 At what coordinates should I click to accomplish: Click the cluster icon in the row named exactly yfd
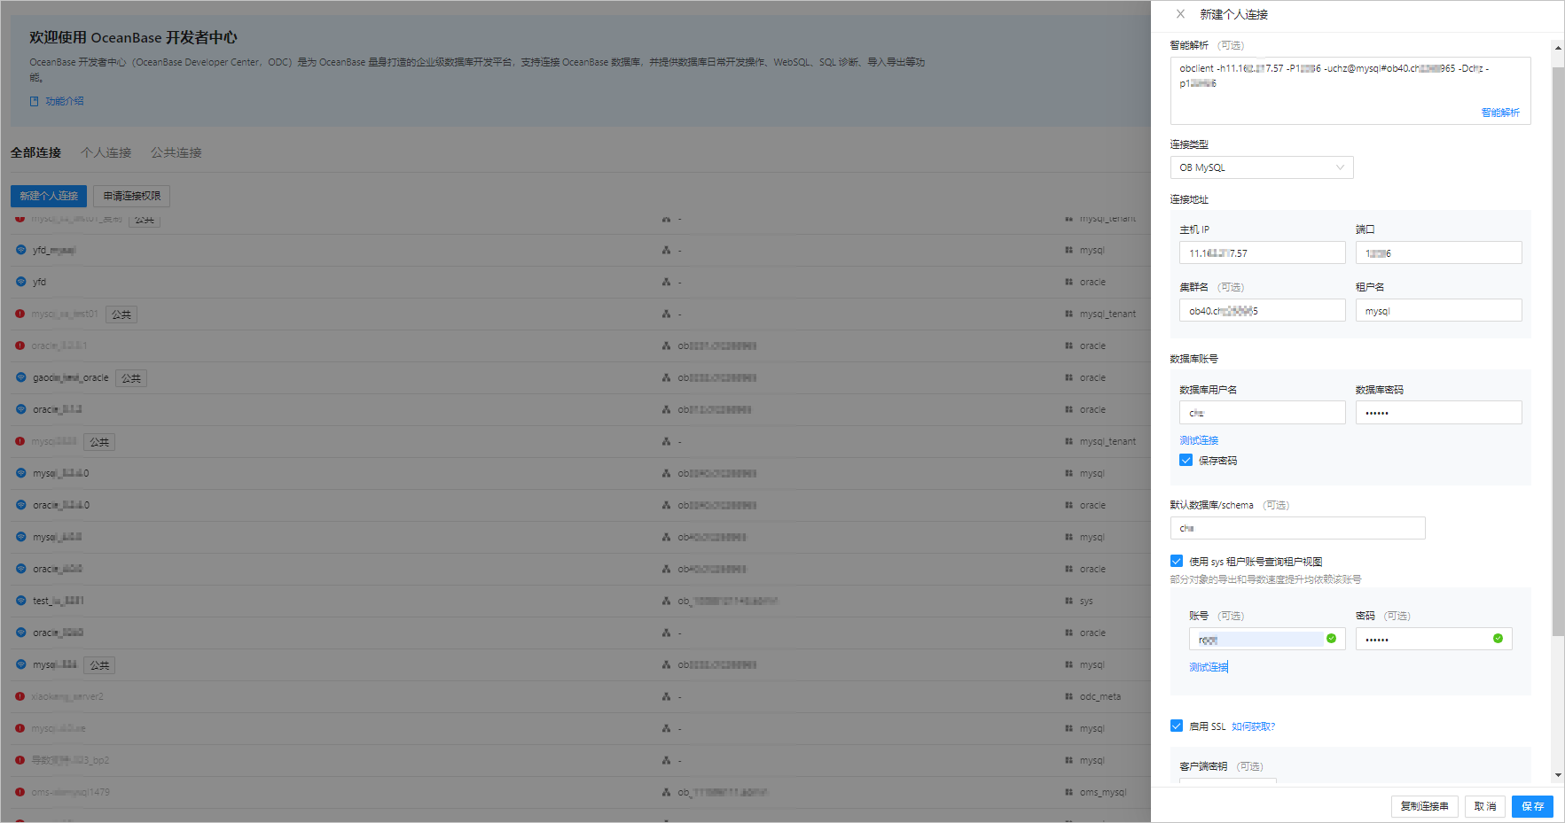[x=666, y=282]
